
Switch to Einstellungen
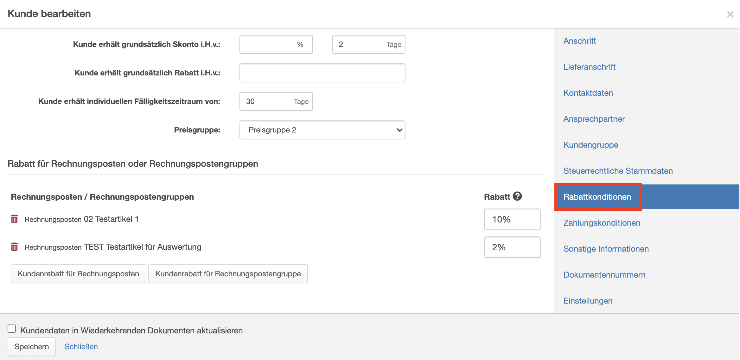pyautogui.click(x=588, y=301)
